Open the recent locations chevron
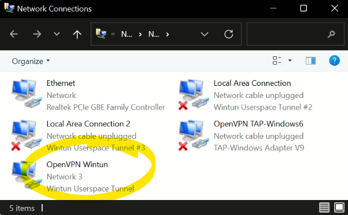Screen dimensions: 348x215 [57, 34]
